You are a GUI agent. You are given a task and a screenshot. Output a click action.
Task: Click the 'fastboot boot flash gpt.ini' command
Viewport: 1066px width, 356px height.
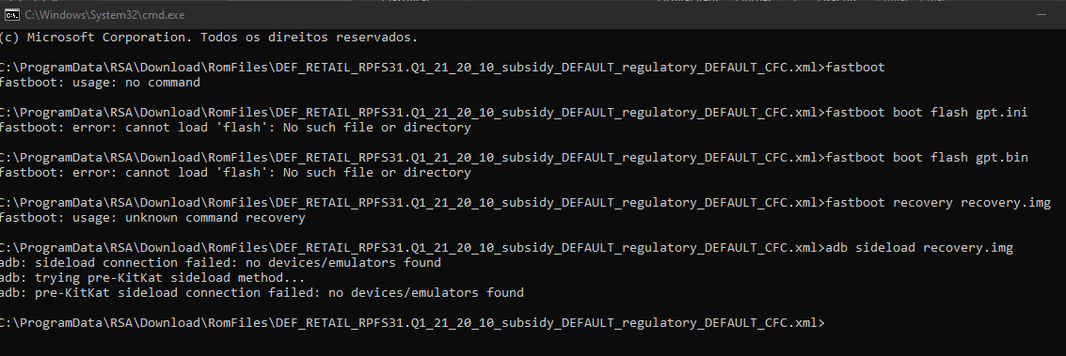coord(926,112)
